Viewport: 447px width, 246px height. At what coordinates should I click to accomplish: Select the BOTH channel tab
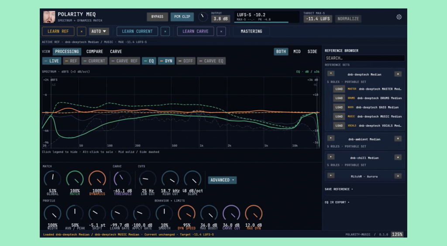281,51
